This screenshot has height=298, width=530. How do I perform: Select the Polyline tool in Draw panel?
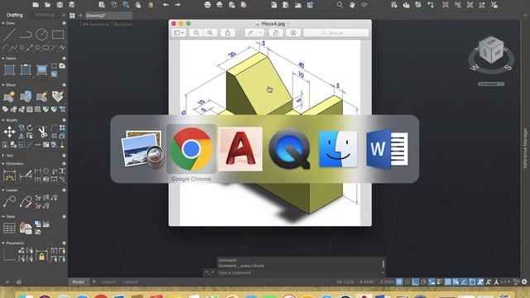[26, 35]
